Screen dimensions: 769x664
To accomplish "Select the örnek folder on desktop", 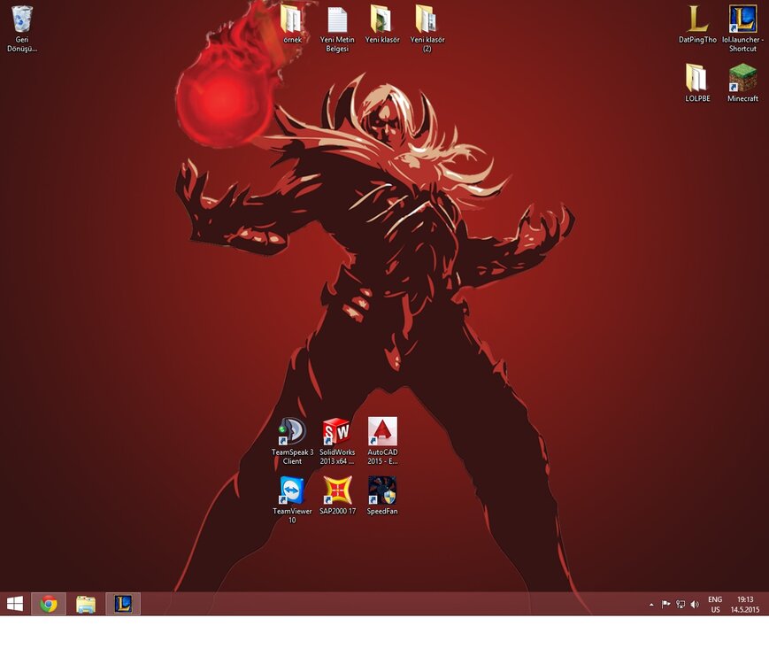I will [x=291, y=19].
